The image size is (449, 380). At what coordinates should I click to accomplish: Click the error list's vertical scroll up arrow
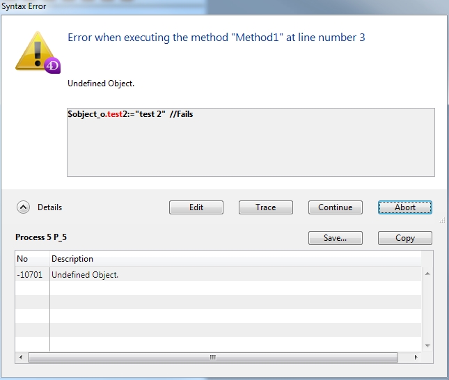coord(426,273)
